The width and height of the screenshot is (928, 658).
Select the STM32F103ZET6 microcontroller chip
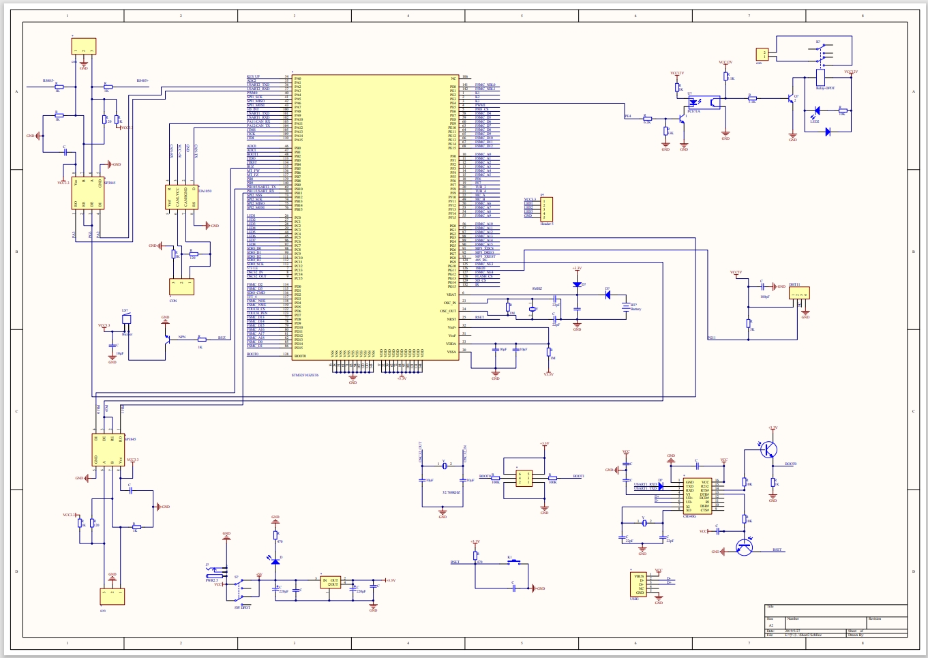(x=375, y=218)
